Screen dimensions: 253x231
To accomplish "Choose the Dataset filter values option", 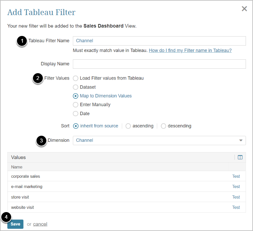I will pyautogui.click(x=75, y=87).
